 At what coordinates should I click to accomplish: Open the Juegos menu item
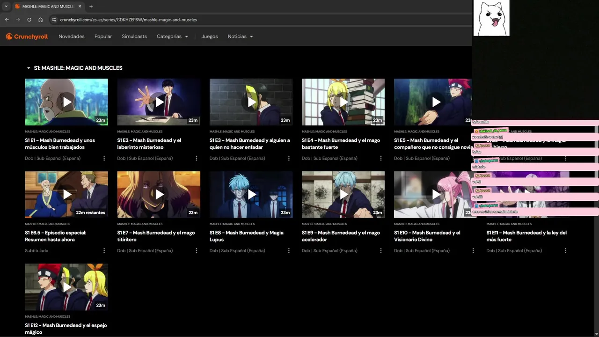pos(210,37)
